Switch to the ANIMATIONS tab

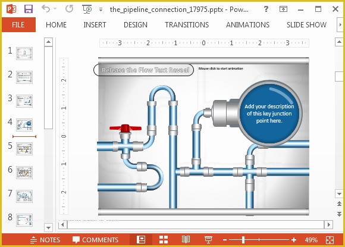(248, 24)
